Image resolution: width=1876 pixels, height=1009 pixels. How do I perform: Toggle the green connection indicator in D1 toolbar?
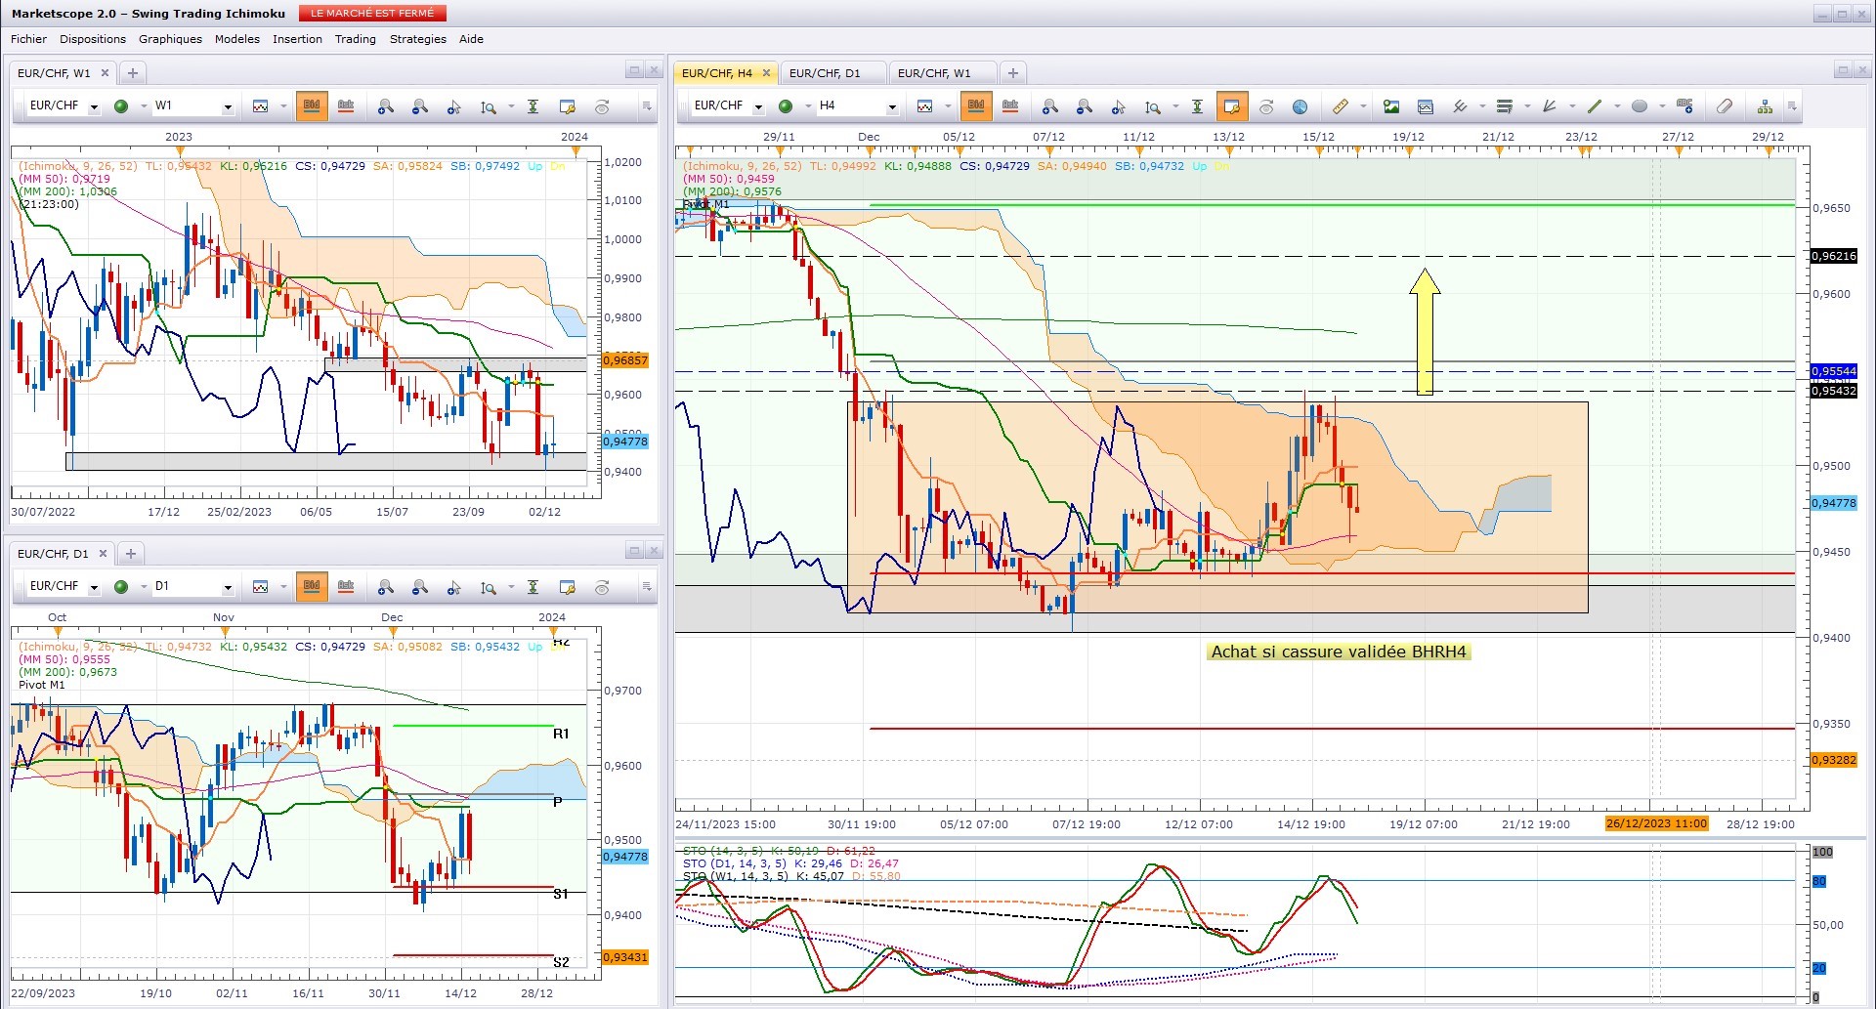(x=121, y=586)
